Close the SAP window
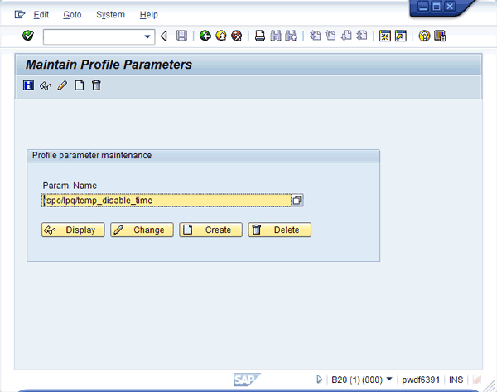The image size is (497, 392). point(450,7)
